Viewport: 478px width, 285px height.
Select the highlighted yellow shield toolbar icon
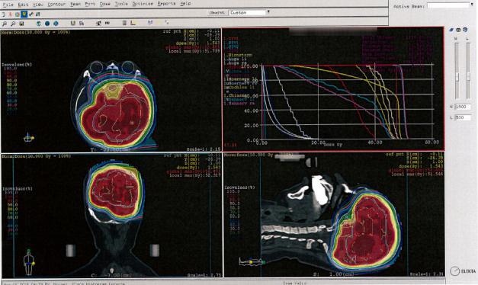24,14
